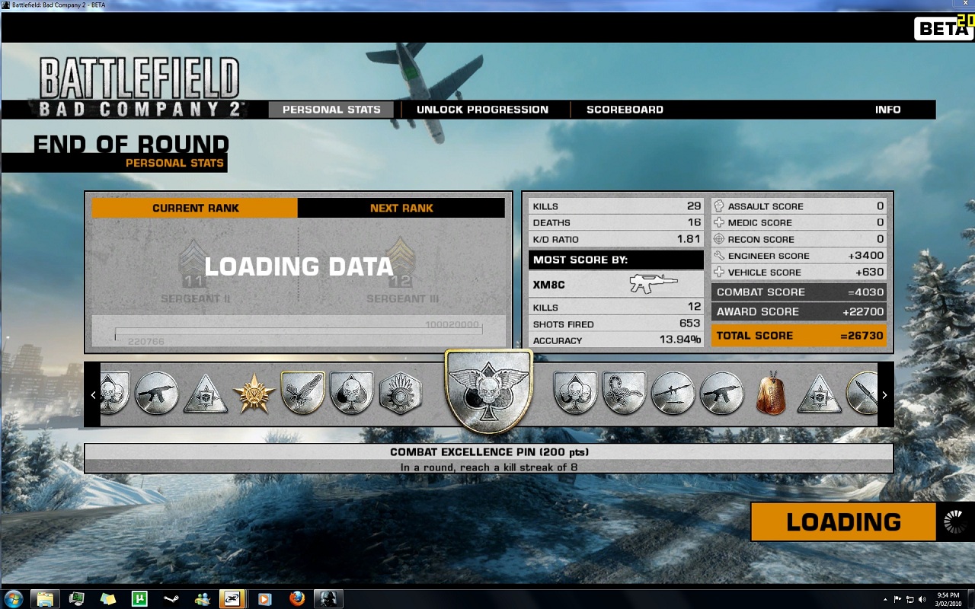This screenshot has height=609, width=975.
Task: Click the orange Loading button
Action: point(843,522)
